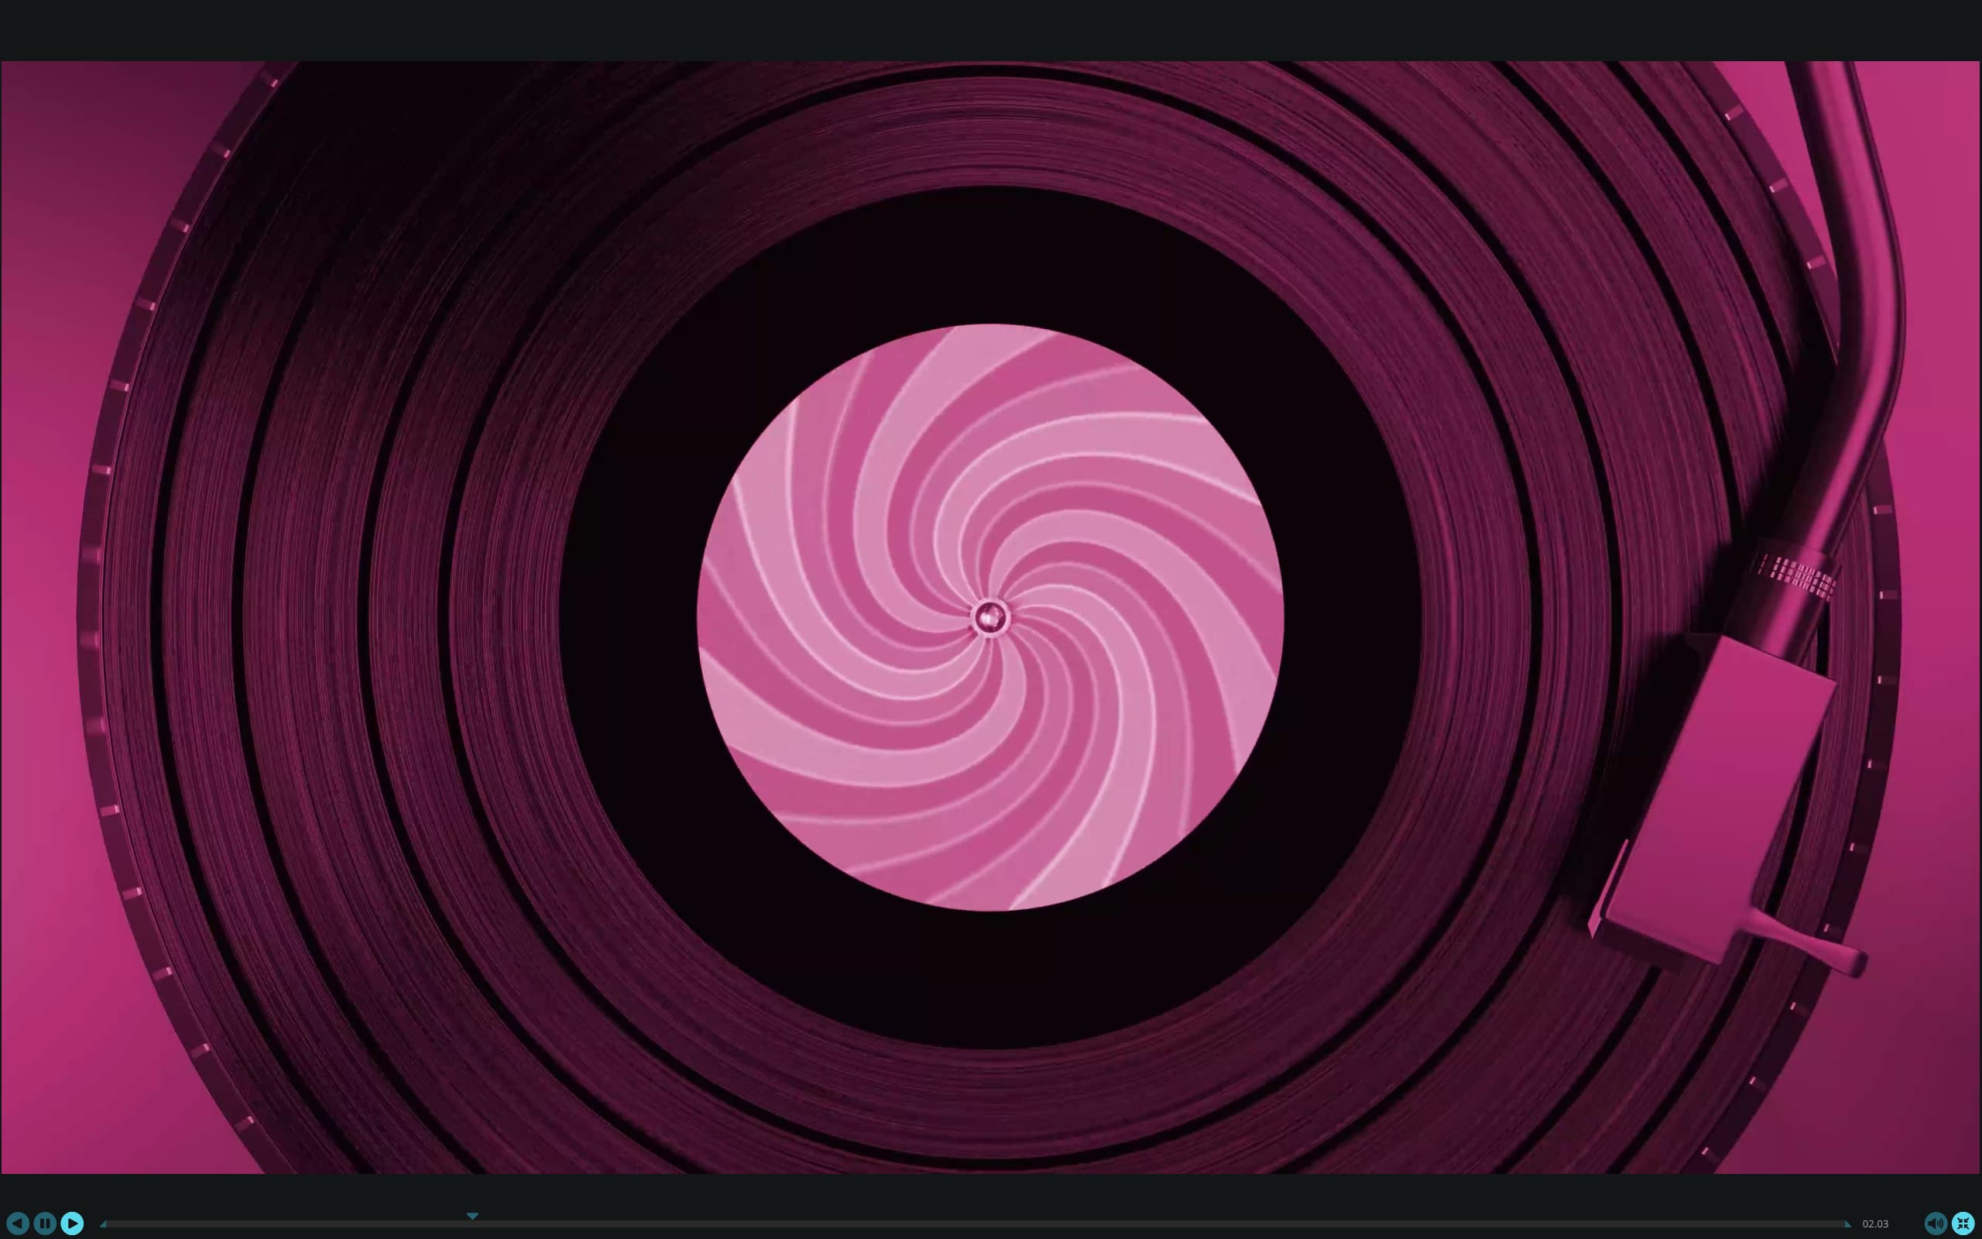
Task: Click the playhead marker on the seek bar
Action: [472, 1216]
